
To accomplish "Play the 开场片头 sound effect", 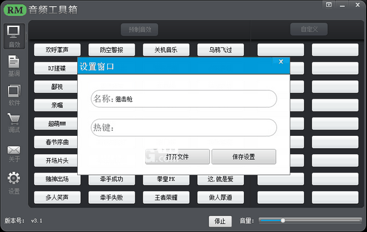I will pyautogui.click(x=56, y=160).
